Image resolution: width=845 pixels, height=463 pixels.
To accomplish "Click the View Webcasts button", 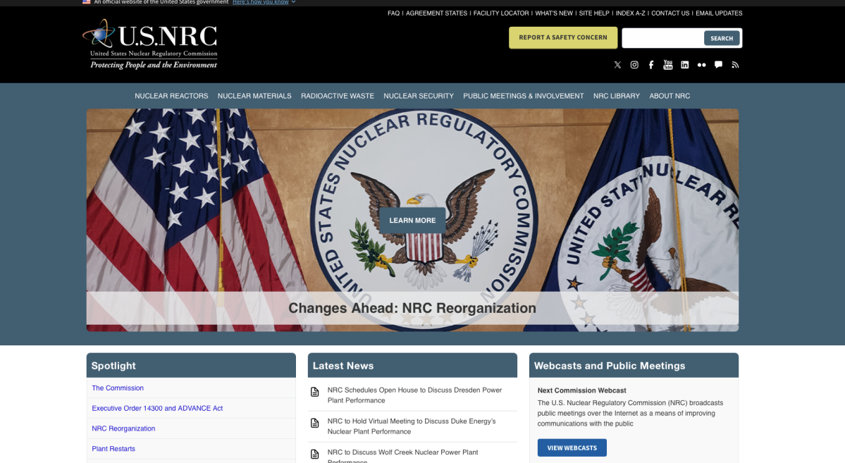I will tap(572, 447).
